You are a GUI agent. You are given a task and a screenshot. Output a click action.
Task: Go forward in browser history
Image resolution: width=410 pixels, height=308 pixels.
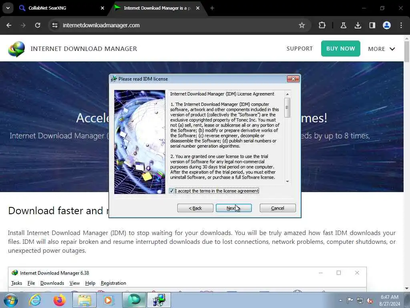tap(23, 25)
